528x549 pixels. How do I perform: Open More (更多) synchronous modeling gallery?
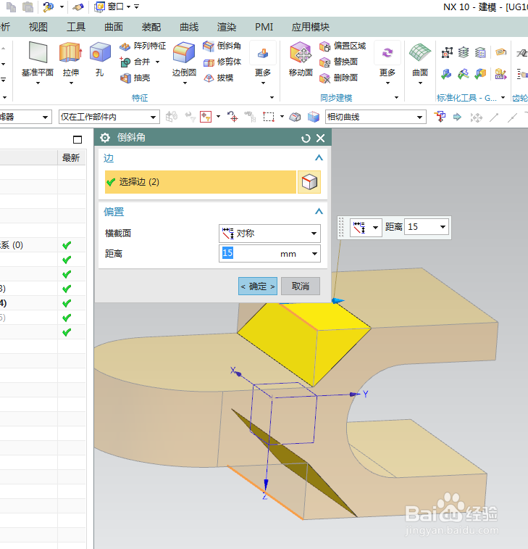387,62
